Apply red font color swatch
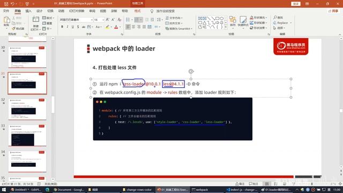The image size is (343, 193). [x=116, y=27]
